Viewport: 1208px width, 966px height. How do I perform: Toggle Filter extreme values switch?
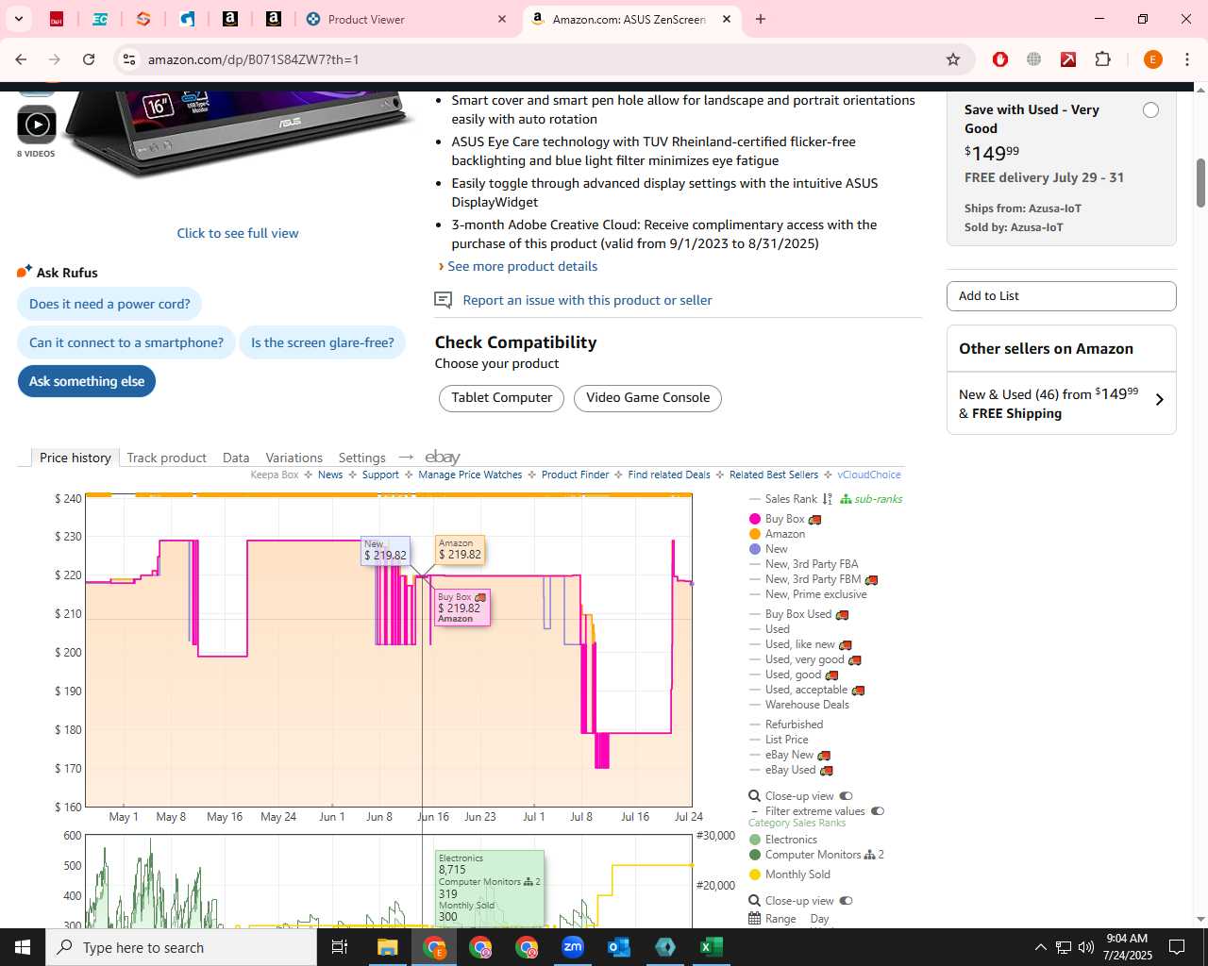(878, 811)
